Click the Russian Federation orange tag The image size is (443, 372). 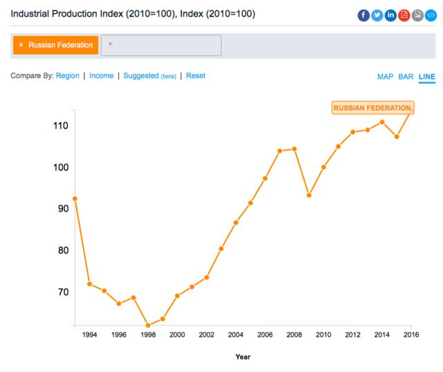55,45
